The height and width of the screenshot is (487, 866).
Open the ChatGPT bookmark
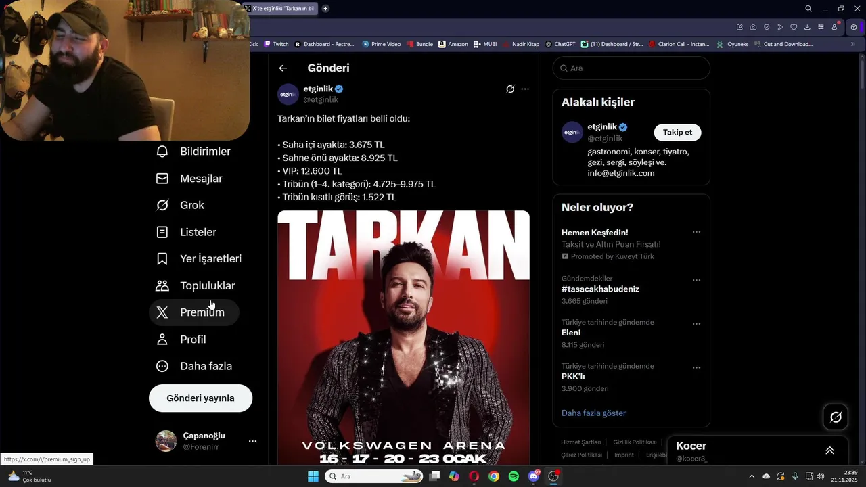[x=560, y=44]
